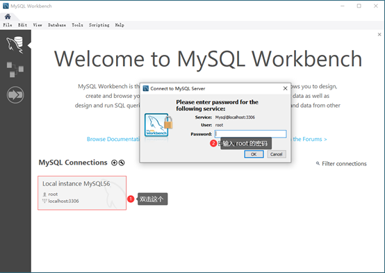This screenshot has height=273, width=385.
Task: Open the Database menu
Action: (x=57, y=25)
